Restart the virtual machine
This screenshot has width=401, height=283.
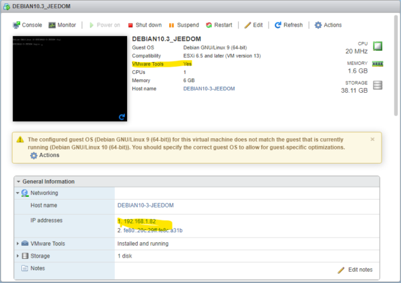point(219,25)
